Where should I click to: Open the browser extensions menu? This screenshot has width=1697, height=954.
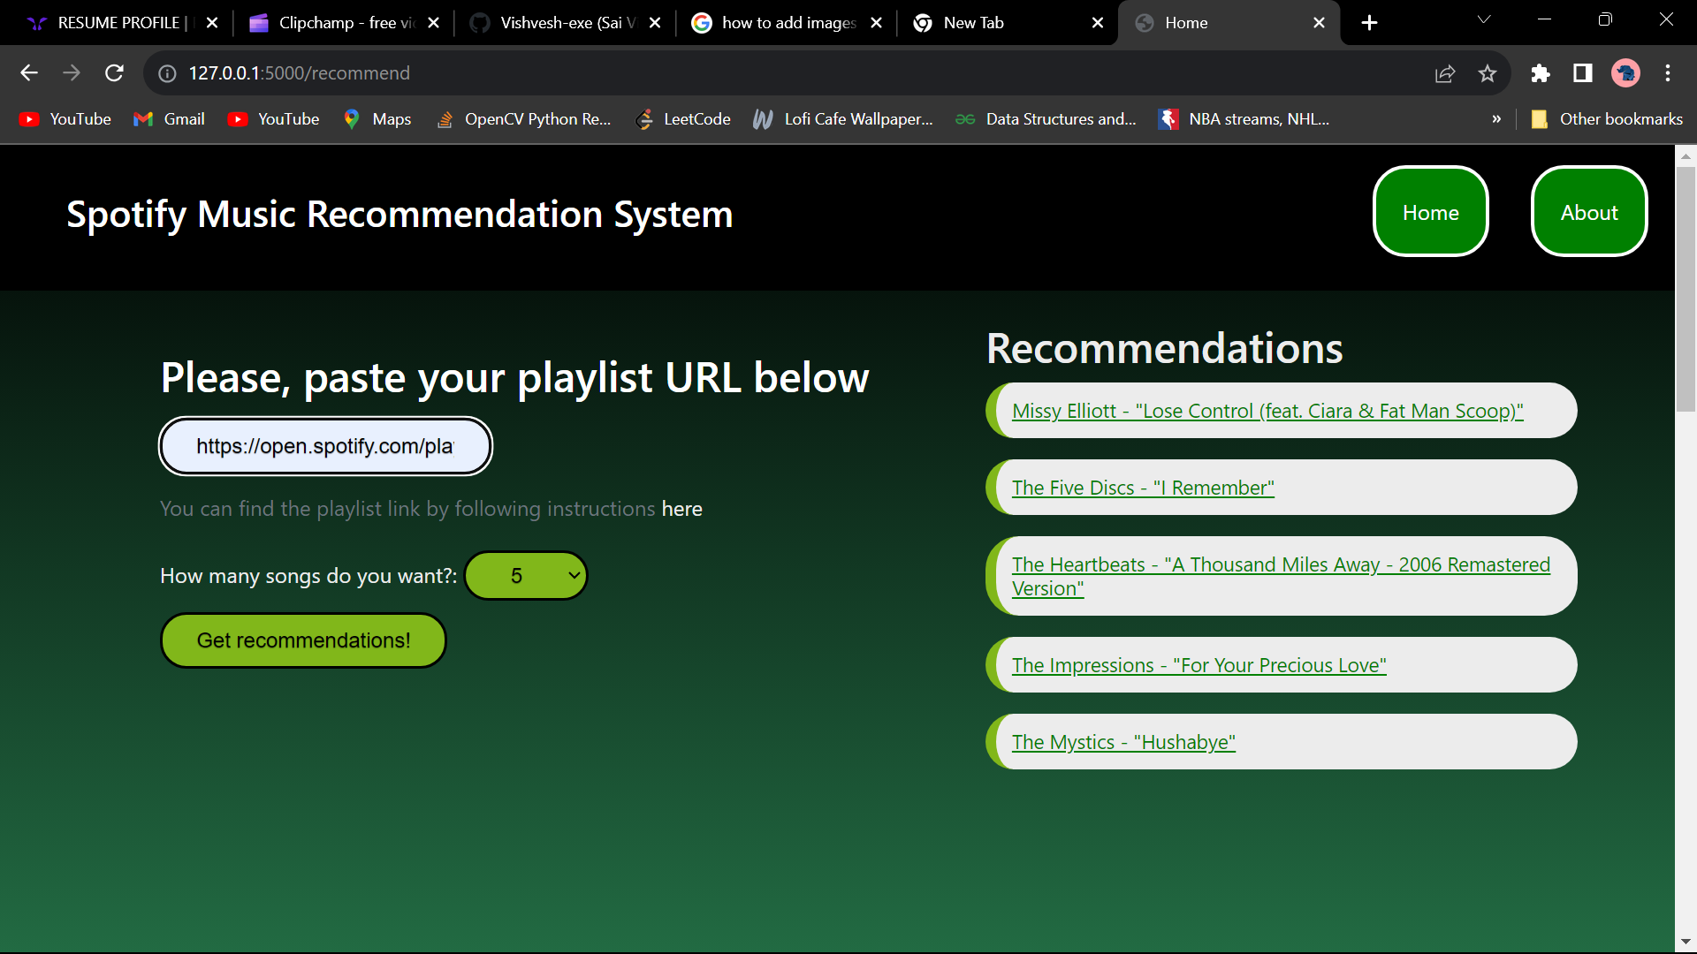pos(1541,72)
